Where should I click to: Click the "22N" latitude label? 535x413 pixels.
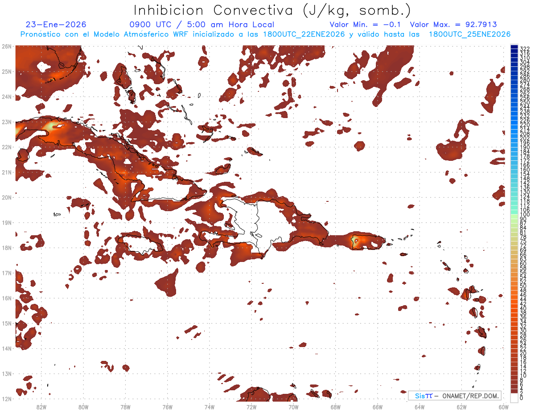pyautogui.click(x=6, y=147)
